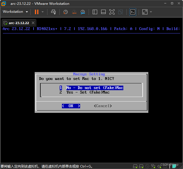Click the sound card status icon
The image size is (183, 169).
click(x=159, y=166)
